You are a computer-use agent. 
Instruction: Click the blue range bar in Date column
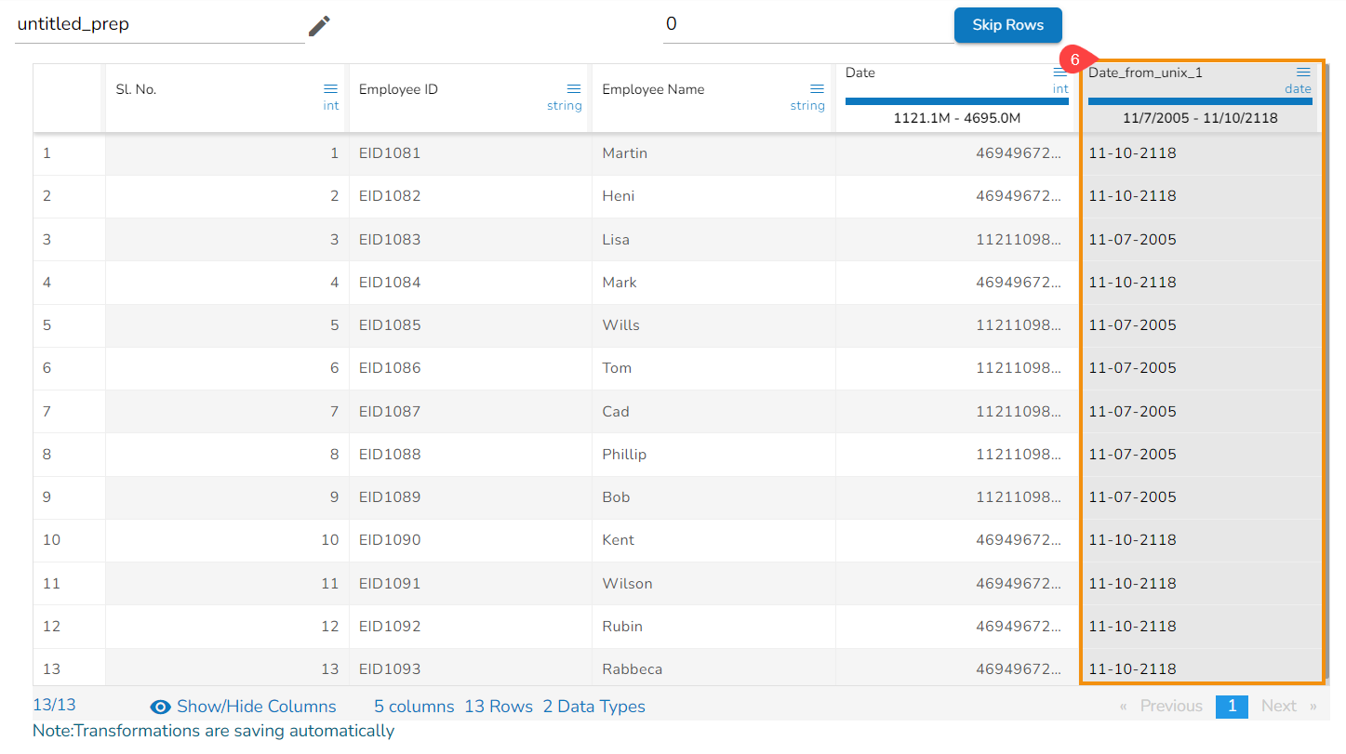(x=956, y=101)
